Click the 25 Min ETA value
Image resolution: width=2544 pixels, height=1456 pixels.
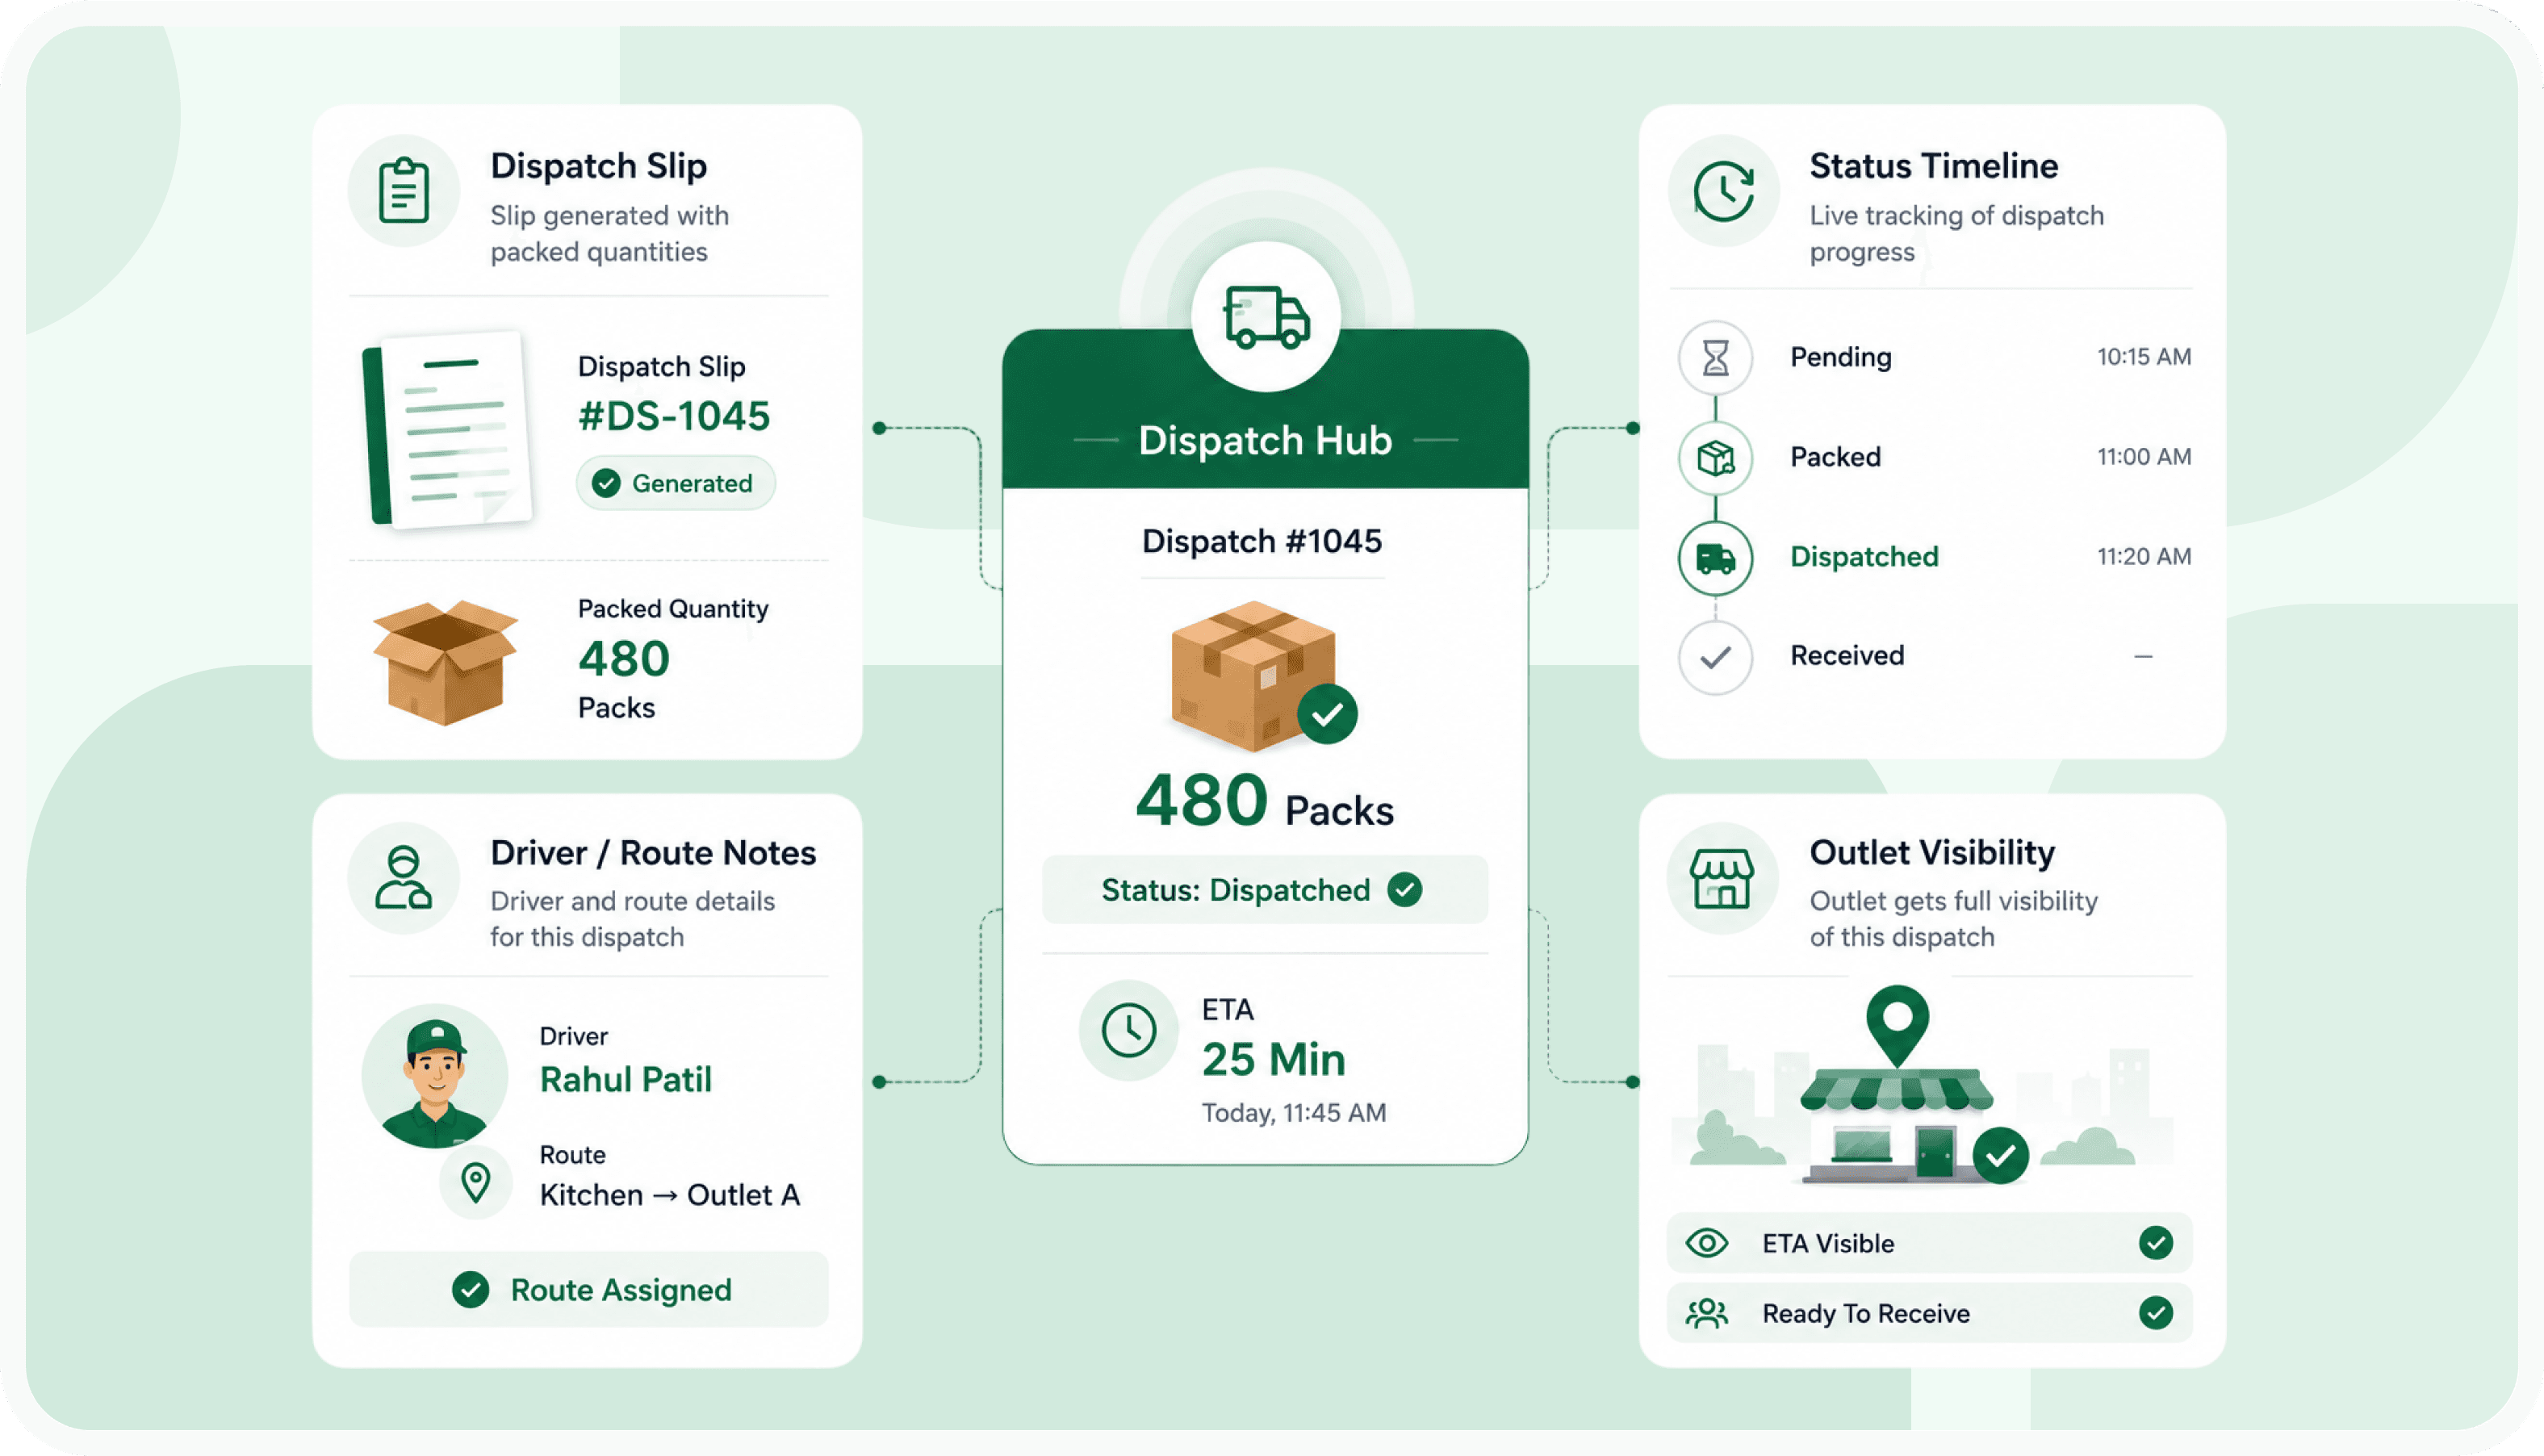[1273, 1060]
